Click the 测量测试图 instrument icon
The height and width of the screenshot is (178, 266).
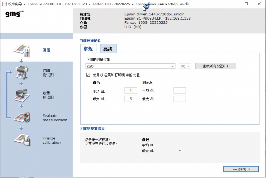coord(22,95)
